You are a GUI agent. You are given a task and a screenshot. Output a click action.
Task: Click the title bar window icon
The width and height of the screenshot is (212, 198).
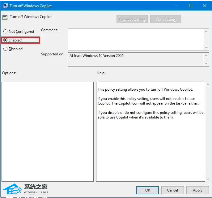click(6, 6)
